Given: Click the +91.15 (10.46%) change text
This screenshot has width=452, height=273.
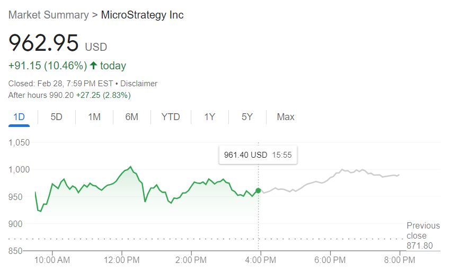Looking at the screenshot, I should pos(47,66).
